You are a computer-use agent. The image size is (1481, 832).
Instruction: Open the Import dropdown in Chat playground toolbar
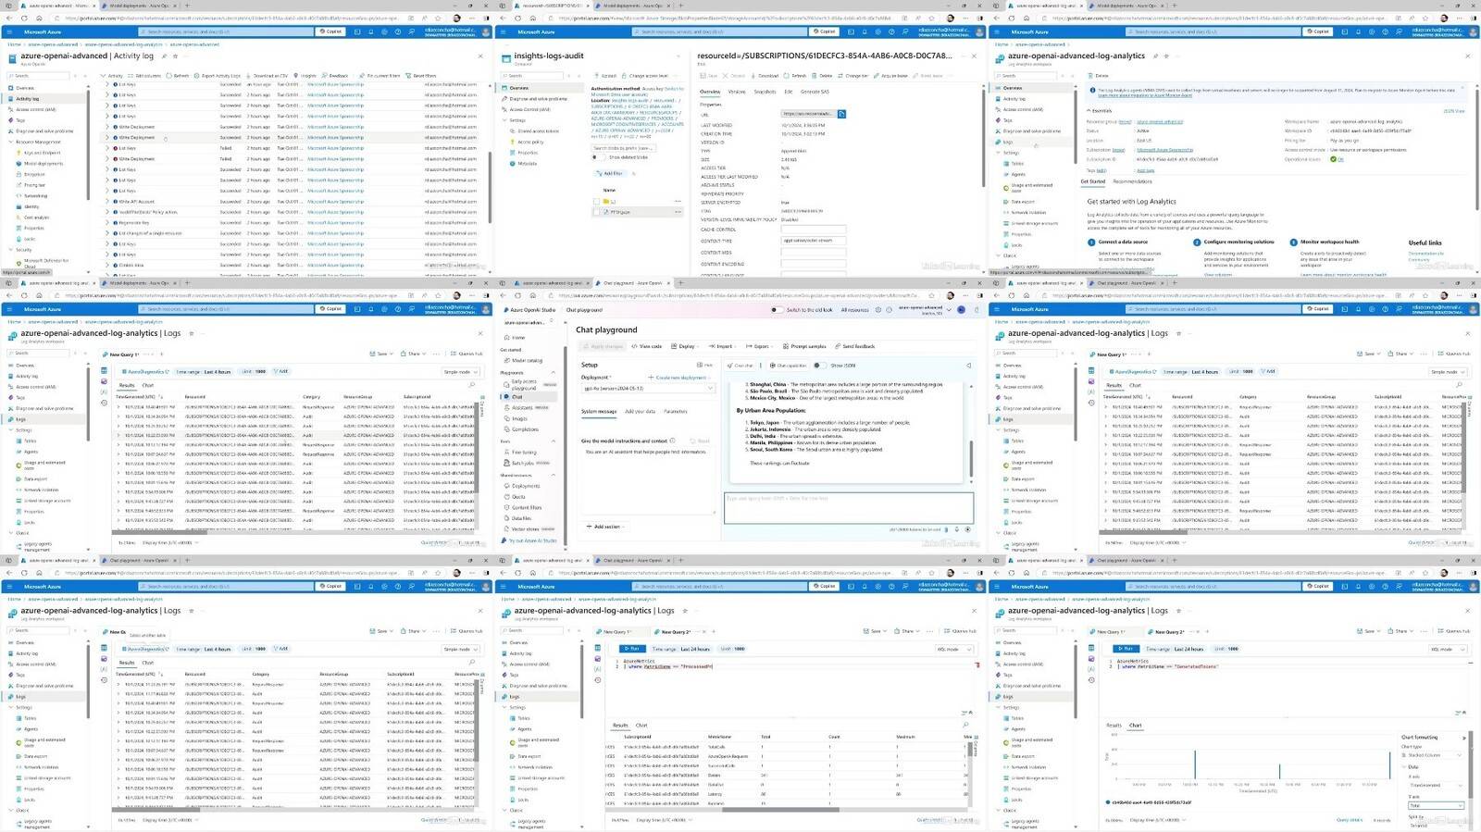click(x=722, y=346)
